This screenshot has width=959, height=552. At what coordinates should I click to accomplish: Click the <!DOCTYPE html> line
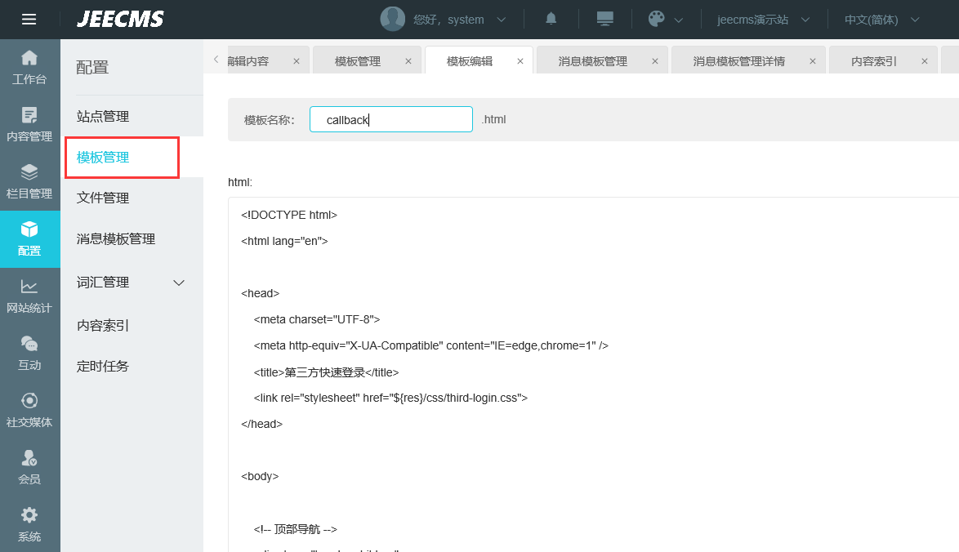click(289, 215)
